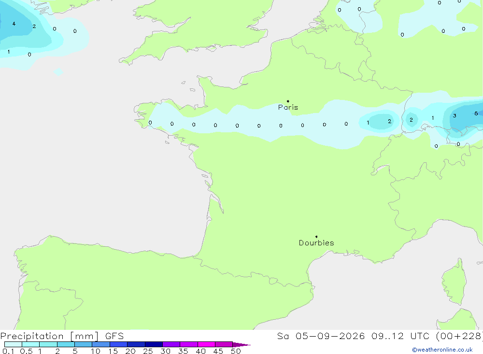This screenshot has width=483, height=354.
Task: Click the map value '5' at right map edge
Action: (476, 113)
